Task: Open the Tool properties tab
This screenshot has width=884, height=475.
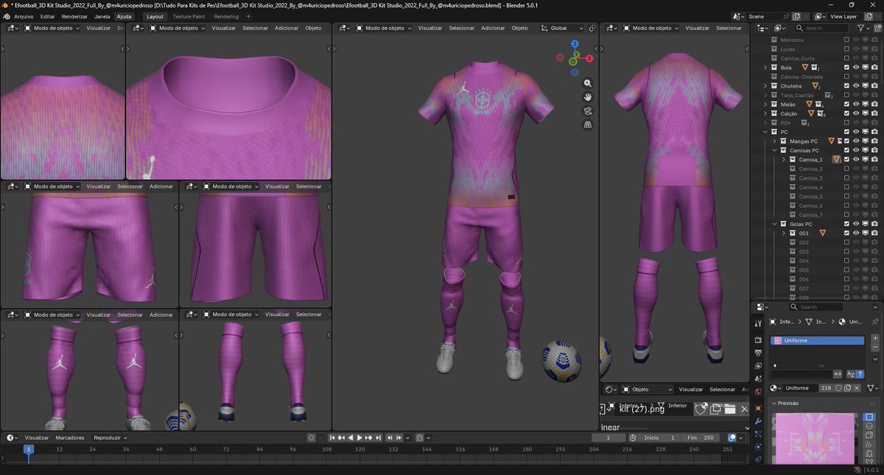Action: click(758, 324)
